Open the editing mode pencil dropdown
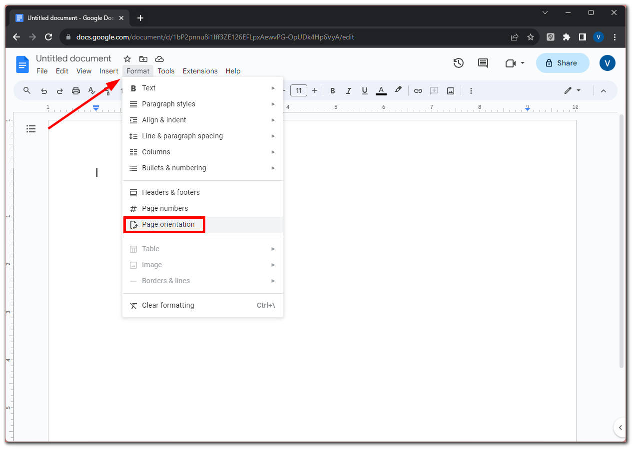The image size is (635, 451). click(573, 90)
